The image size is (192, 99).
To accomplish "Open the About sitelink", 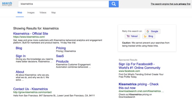I will [x=20, y=72].
